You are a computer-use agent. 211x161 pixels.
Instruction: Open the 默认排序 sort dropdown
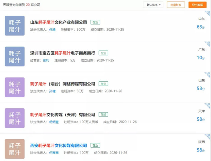[x=153, y=5]
